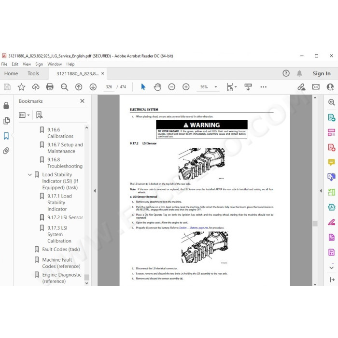Zoom in with plus icon
Image resolution: width=338 pixels, height=338 pixels.
pos(186,87)
